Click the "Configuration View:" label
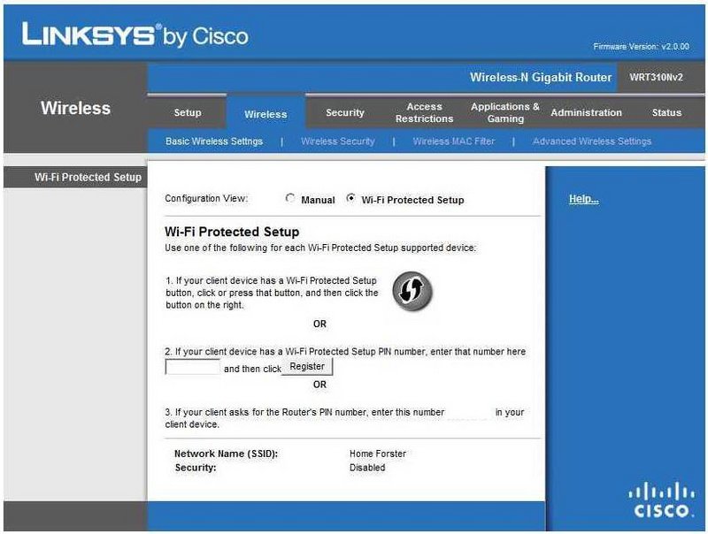 point(206,198)
